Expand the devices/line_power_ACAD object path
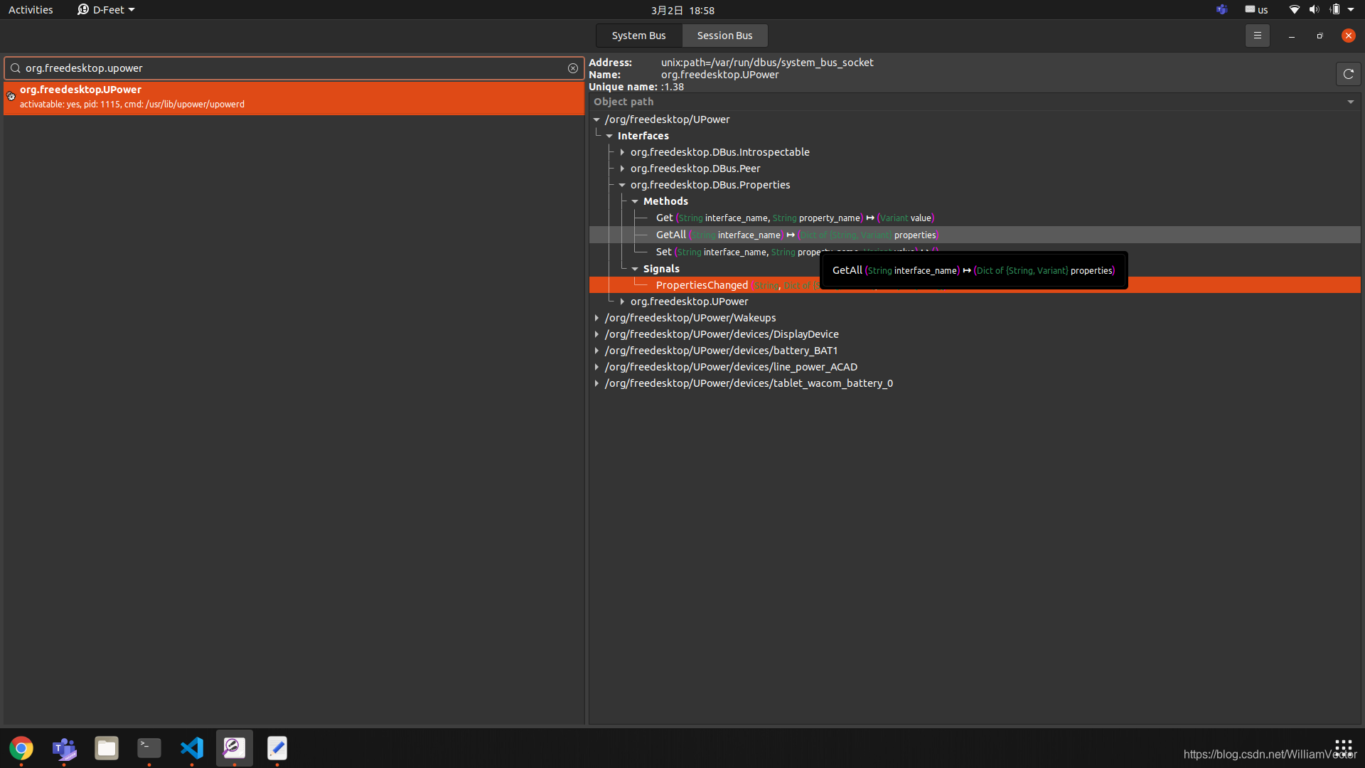 [x=596, y=367]
